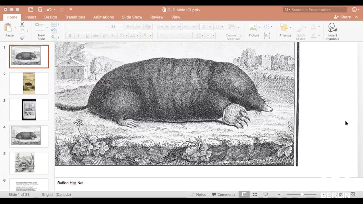Screen dimensions: 363x204
Task: Click the Increase Font Size icon
Action: pos(129,27)
